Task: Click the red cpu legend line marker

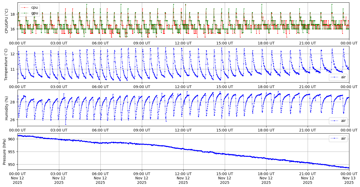Action: (25, 8)
